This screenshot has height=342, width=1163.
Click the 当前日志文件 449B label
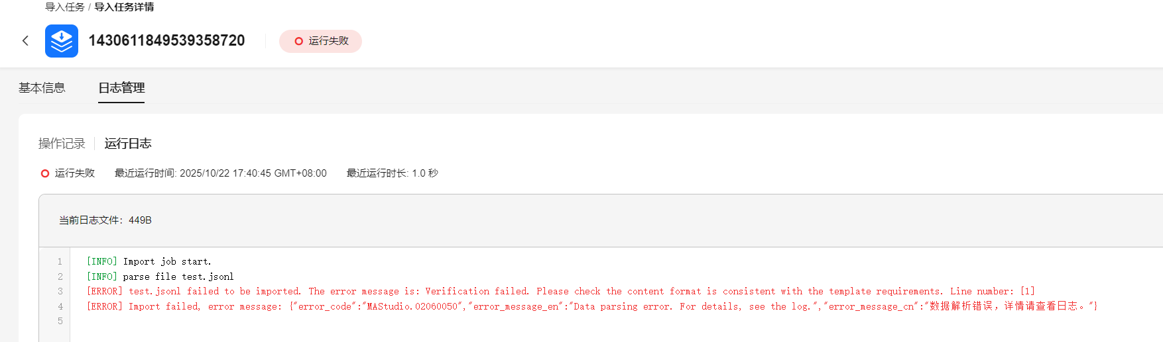point(105,220)
